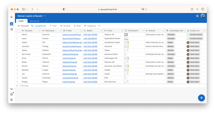Screen dimensions: 215x114
Task: Open the Filter option
Action: (53, 26)
